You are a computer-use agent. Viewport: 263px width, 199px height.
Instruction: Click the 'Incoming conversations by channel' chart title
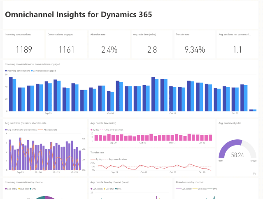pyautogui.click(x=24, y=182)
